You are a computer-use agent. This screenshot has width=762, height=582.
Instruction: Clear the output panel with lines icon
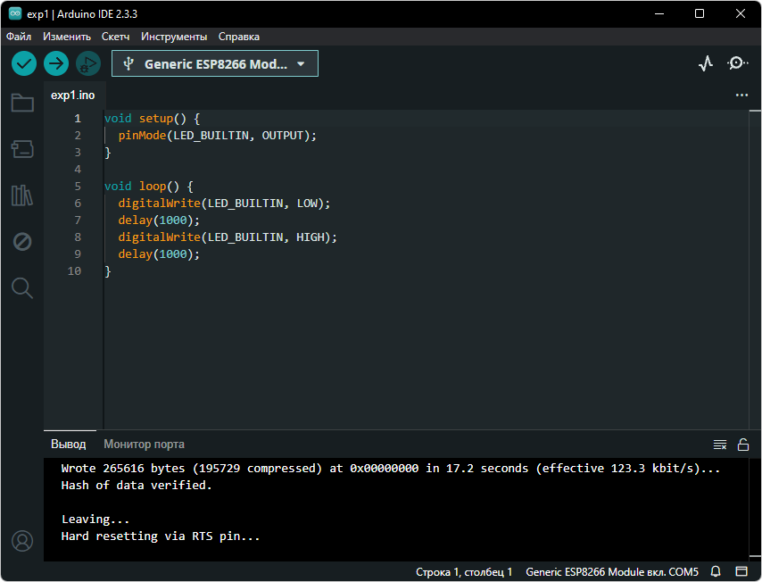coord(720,445)
